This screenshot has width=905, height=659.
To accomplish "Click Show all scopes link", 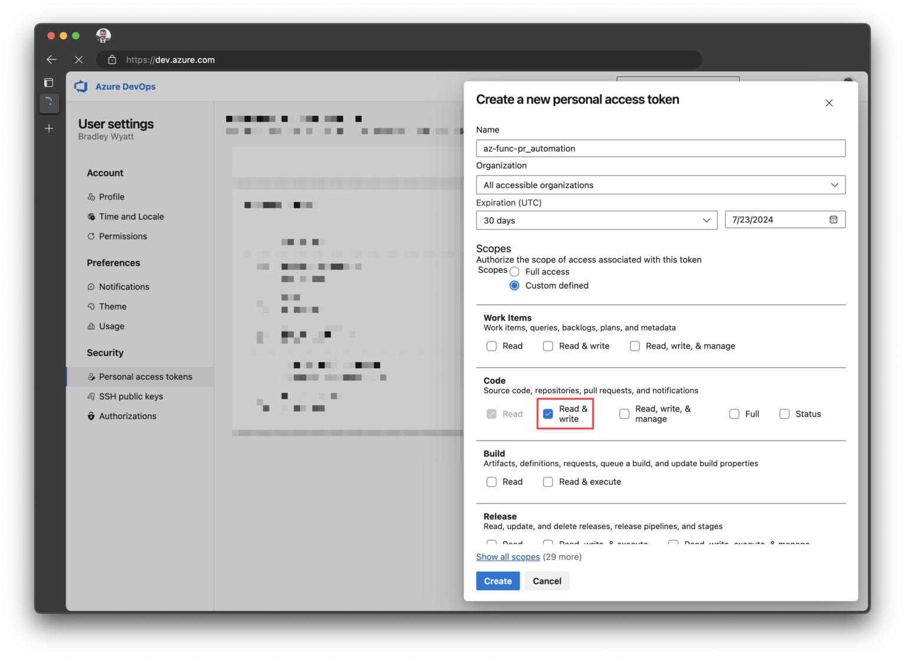I will (508, 557).
